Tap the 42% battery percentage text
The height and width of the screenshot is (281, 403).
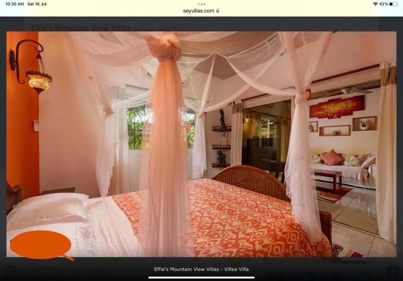click(x=383, y=4)
